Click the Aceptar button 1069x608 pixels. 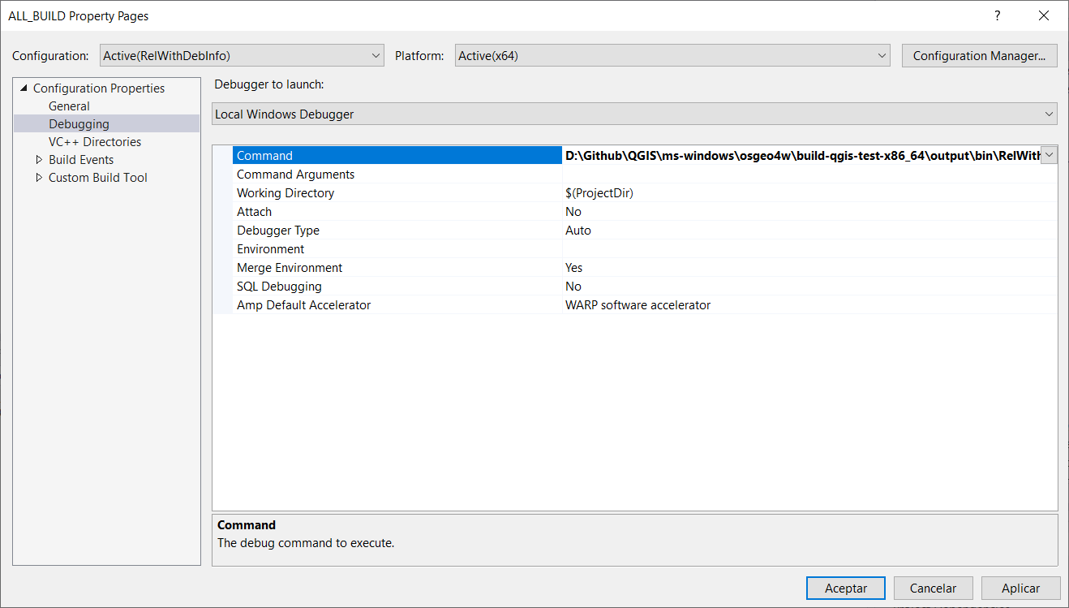(x=846, y=589)
